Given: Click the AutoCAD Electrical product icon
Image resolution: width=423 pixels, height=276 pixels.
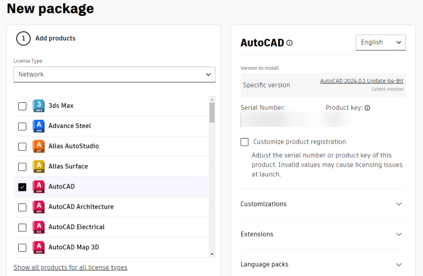Looking at the screenshot, I should 39,227.
